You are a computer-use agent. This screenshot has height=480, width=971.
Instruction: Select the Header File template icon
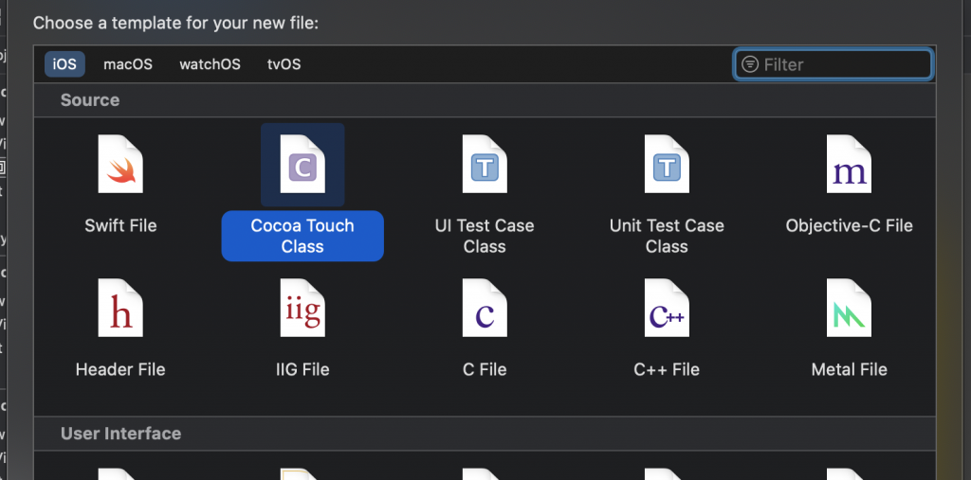click(x=120, y=309)
